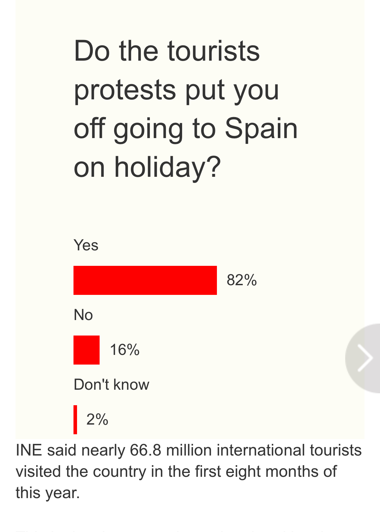The image size is (380, 532).
Task: Click the word Spain in the poll heading
Action: point(261,128)
